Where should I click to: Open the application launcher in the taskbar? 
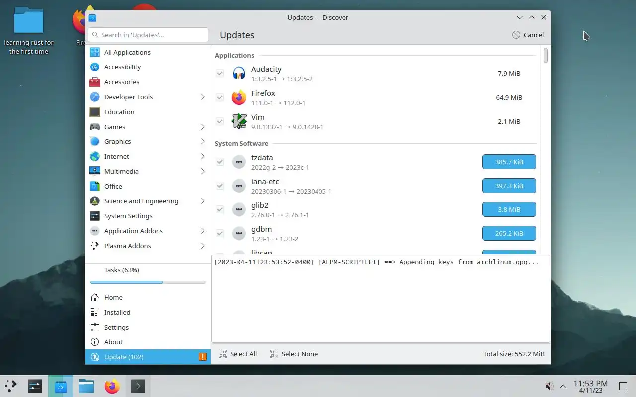pyautogui.click(x=11, y=386)
